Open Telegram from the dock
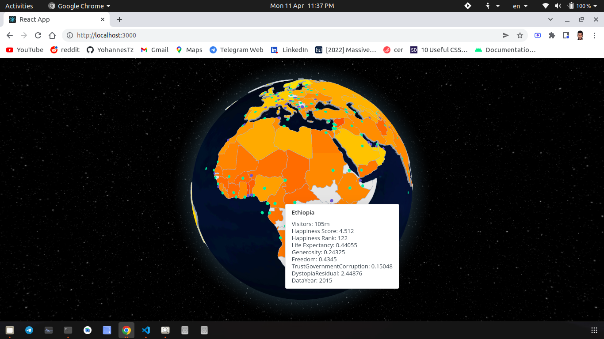 pos(29,330)
